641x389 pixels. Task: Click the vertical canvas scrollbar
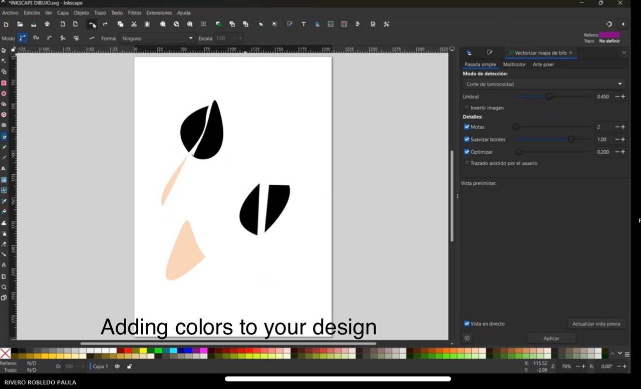[452, 196]
